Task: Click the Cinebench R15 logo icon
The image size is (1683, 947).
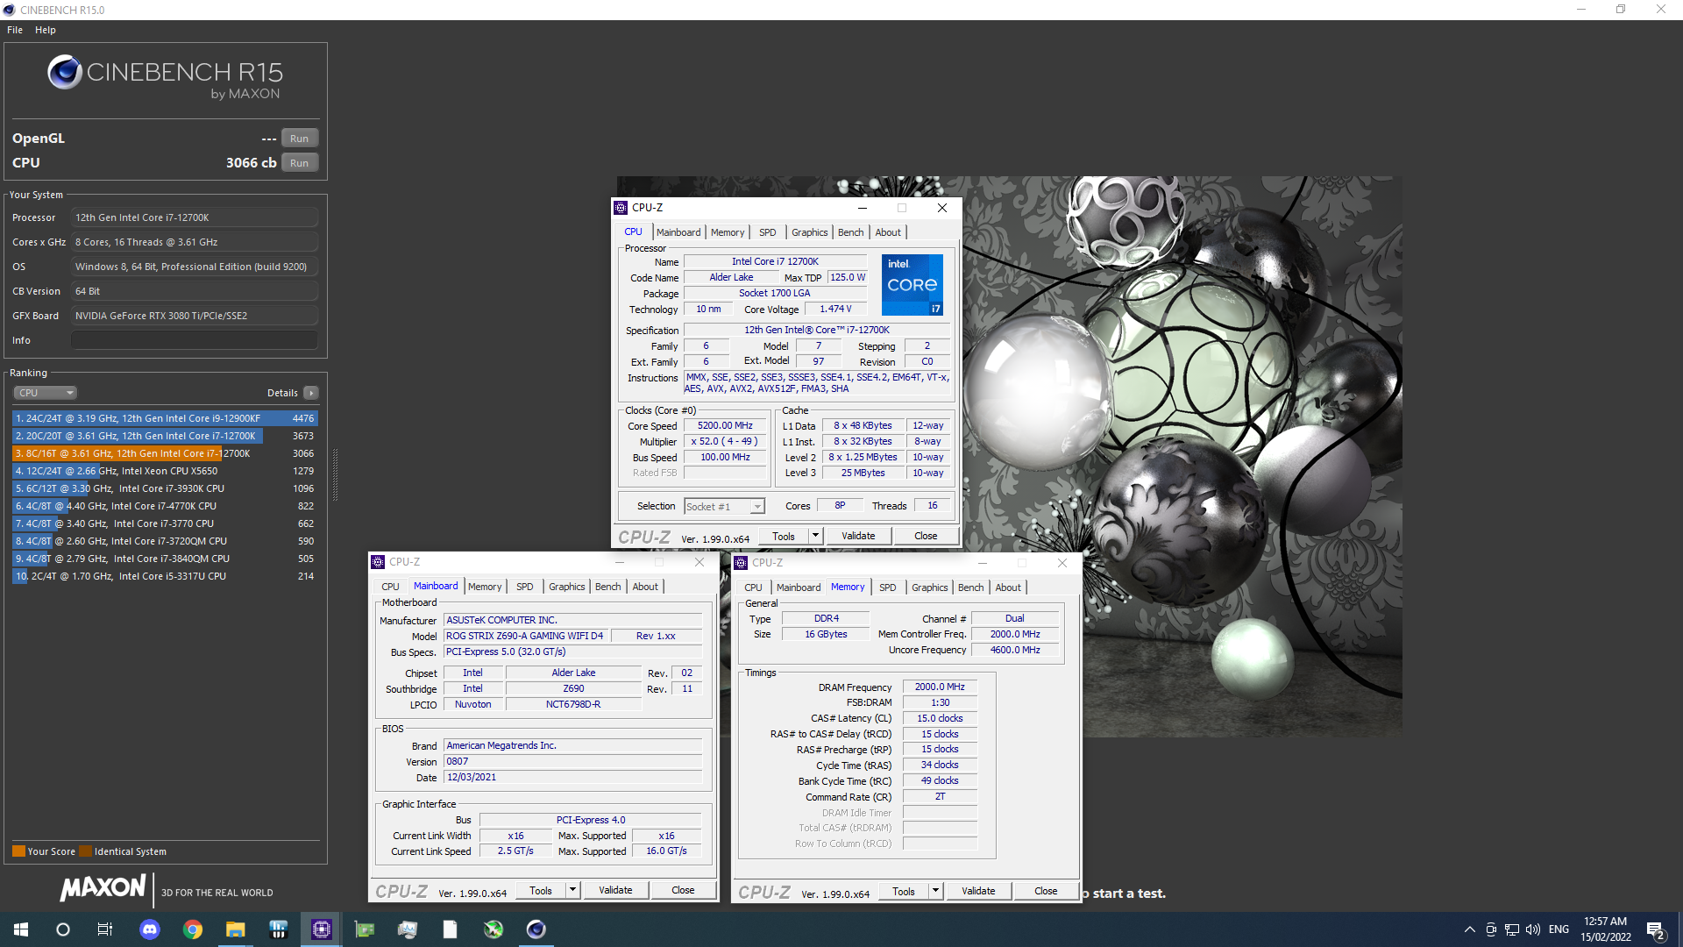Action: point(65,72)
